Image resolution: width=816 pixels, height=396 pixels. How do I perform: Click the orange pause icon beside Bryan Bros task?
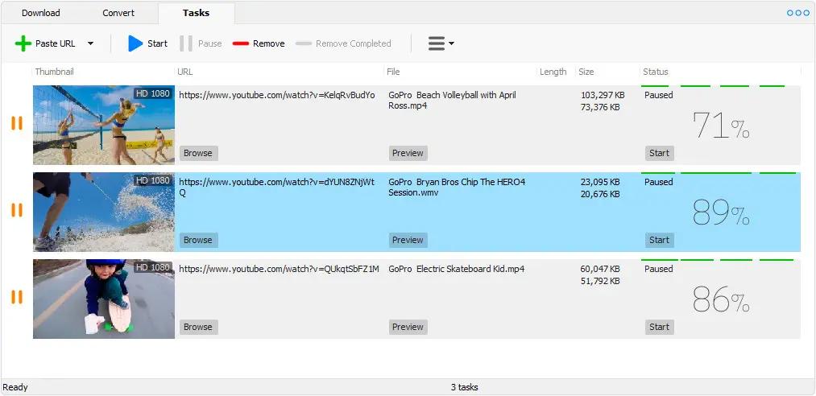(x=16, y=210)
